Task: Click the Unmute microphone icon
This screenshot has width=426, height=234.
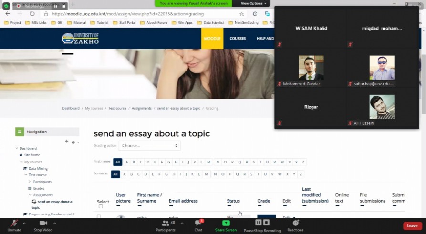Action: [x=14, y=223]
